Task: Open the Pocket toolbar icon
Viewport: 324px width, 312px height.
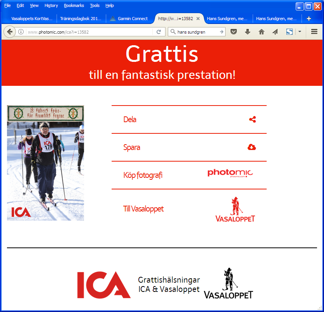Action: coord(233,32)
